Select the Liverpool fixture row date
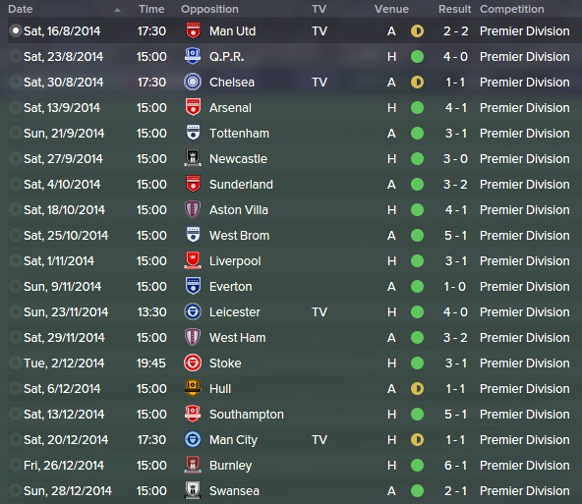The width and height of the screenshot is (582, 504). [x=59, y=261]
